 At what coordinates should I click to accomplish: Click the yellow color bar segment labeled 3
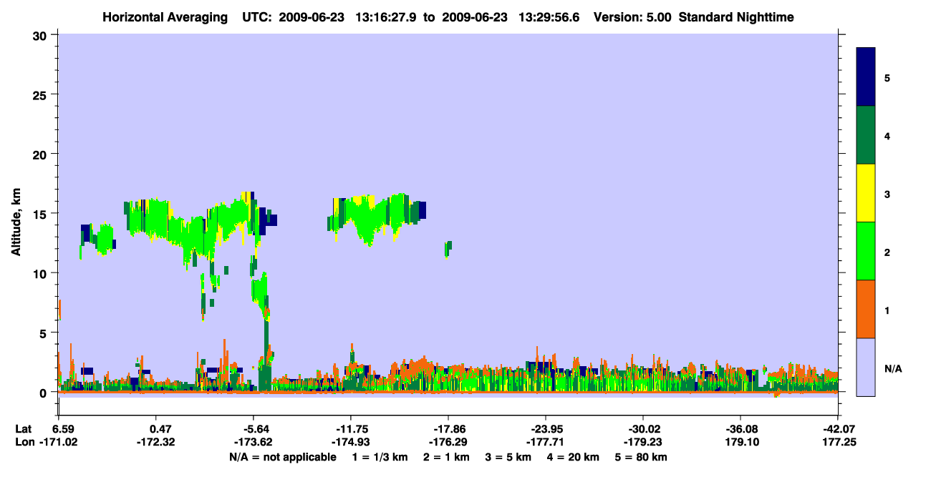point(866,193)
